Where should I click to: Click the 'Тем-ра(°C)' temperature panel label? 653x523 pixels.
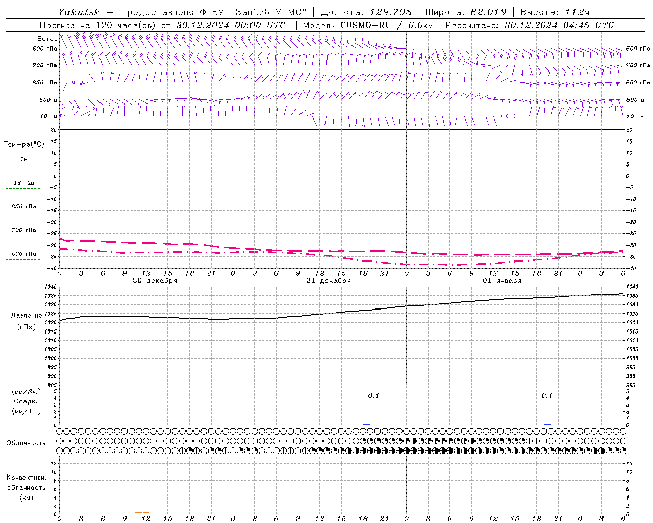pos(24,145)
